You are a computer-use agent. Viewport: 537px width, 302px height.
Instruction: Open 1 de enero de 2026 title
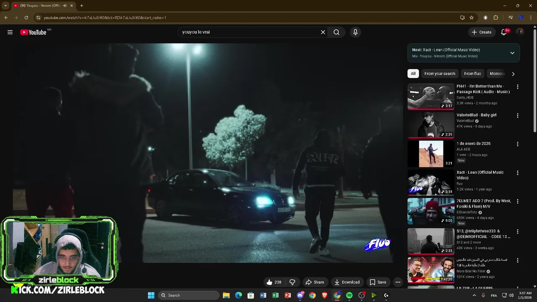click(x=473, y=143)
